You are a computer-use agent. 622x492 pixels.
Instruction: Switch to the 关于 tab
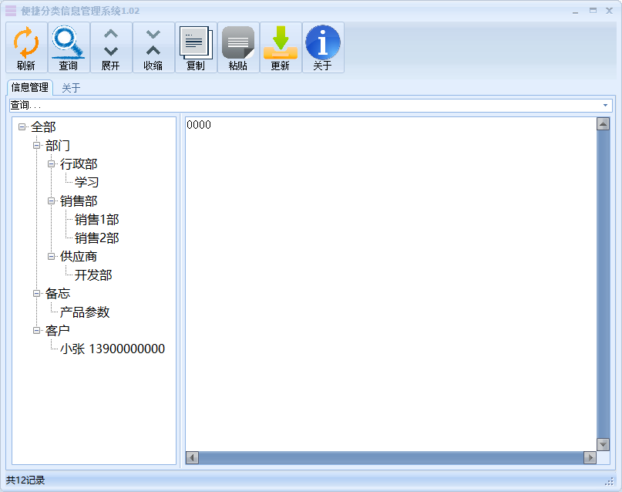pos(71,88)
